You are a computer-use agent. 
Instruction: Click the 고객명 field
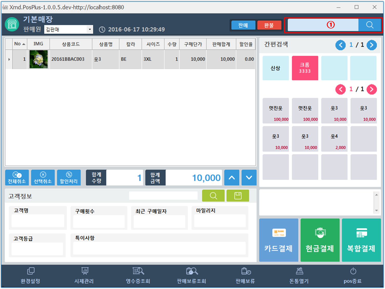click(38, 221)
